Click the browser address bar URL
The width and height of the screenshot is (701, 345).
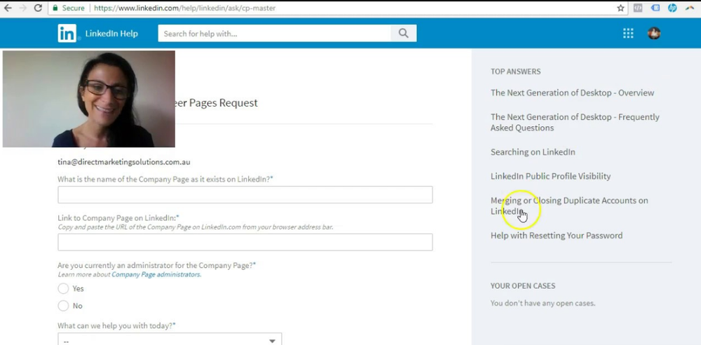184,8
